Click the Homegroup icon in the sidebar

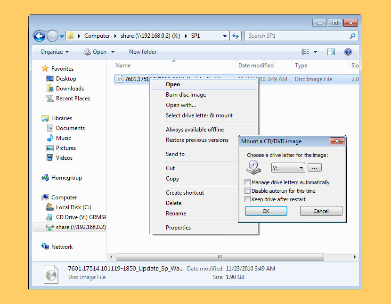[45, 178]
